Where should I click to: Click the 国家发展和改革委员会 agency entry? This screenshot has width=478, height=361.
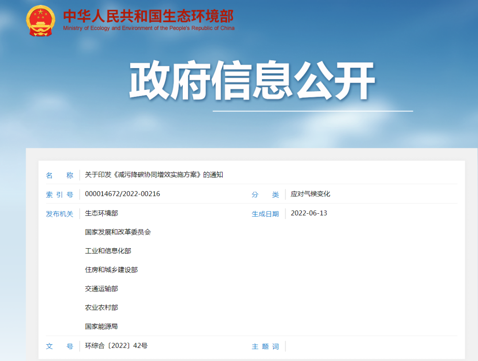(118, 232)
